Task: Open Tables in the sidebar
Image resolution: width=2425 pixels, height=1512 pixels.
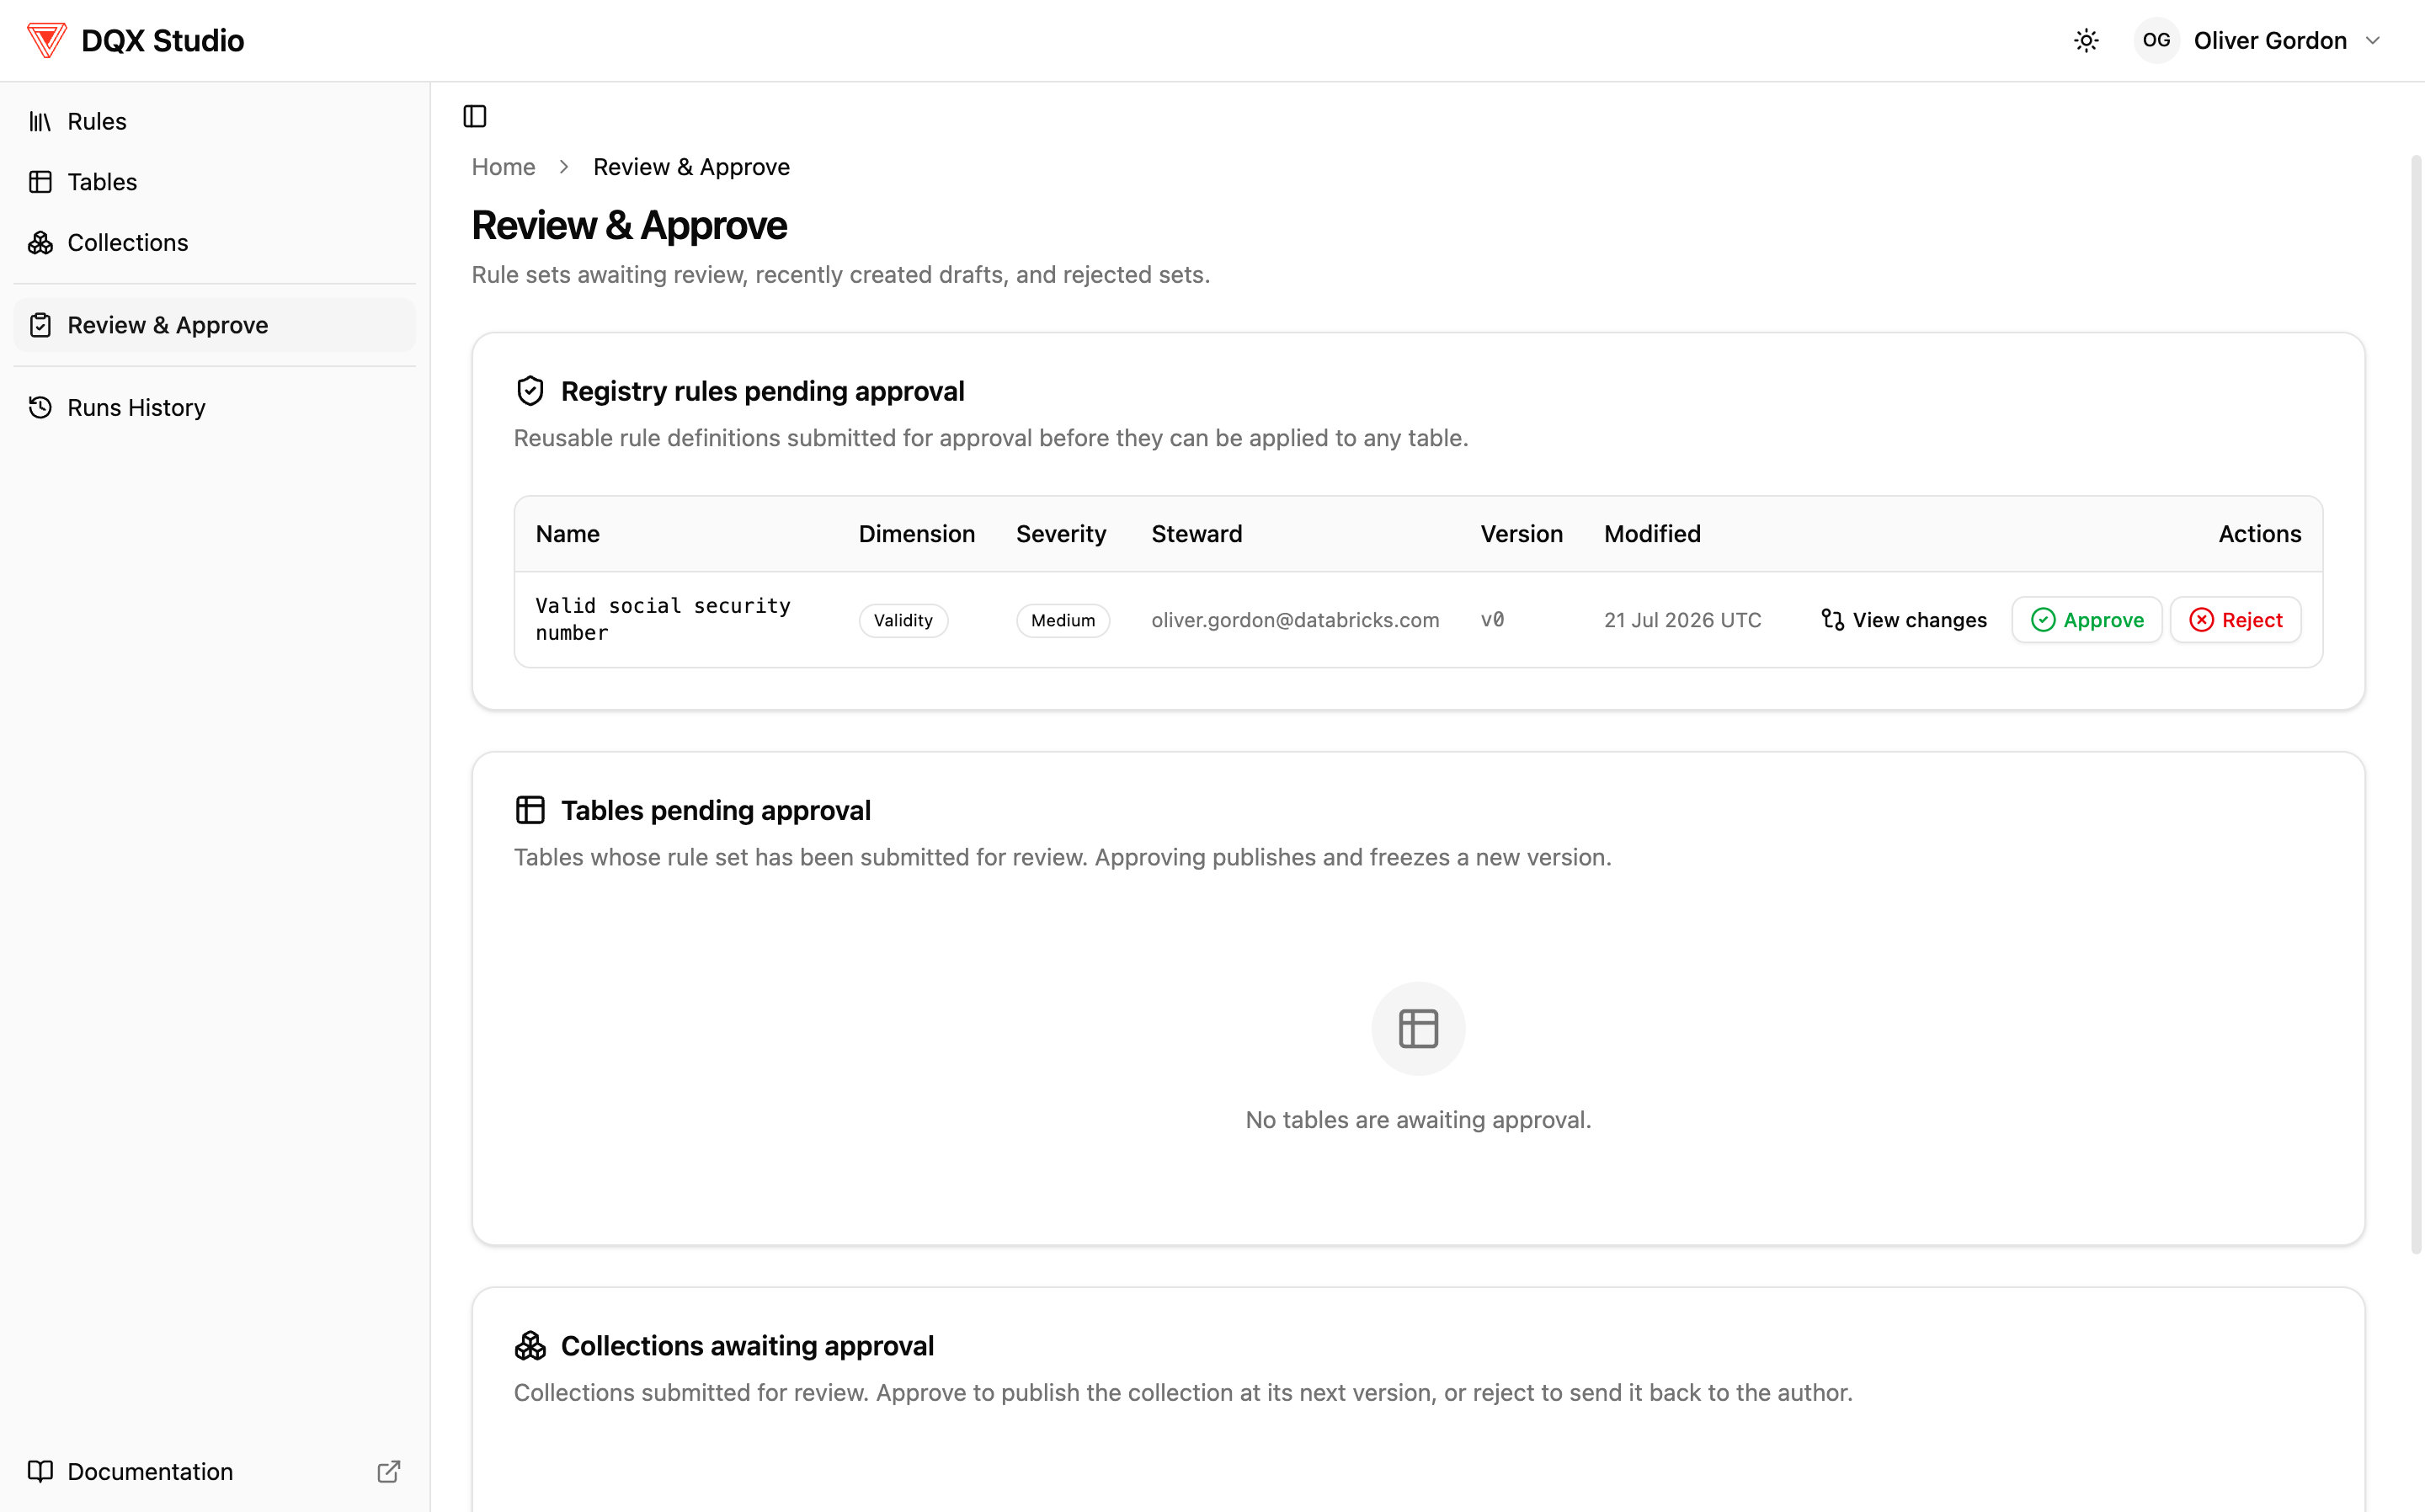Action: pyautogui.click(x=214, y=182)
